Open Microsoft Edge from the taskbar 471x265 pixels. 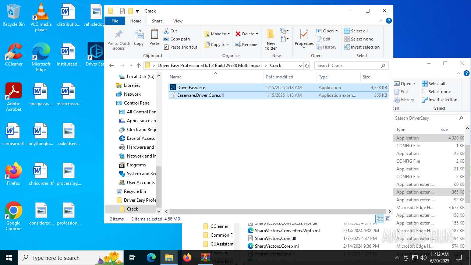click(151, 258)
